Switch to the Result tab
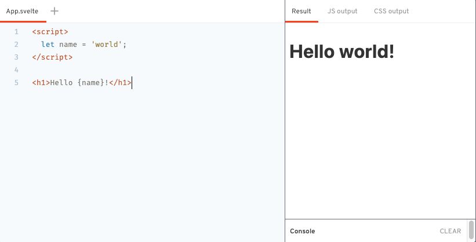Screen dimensions: 476x242 [301, 11]
